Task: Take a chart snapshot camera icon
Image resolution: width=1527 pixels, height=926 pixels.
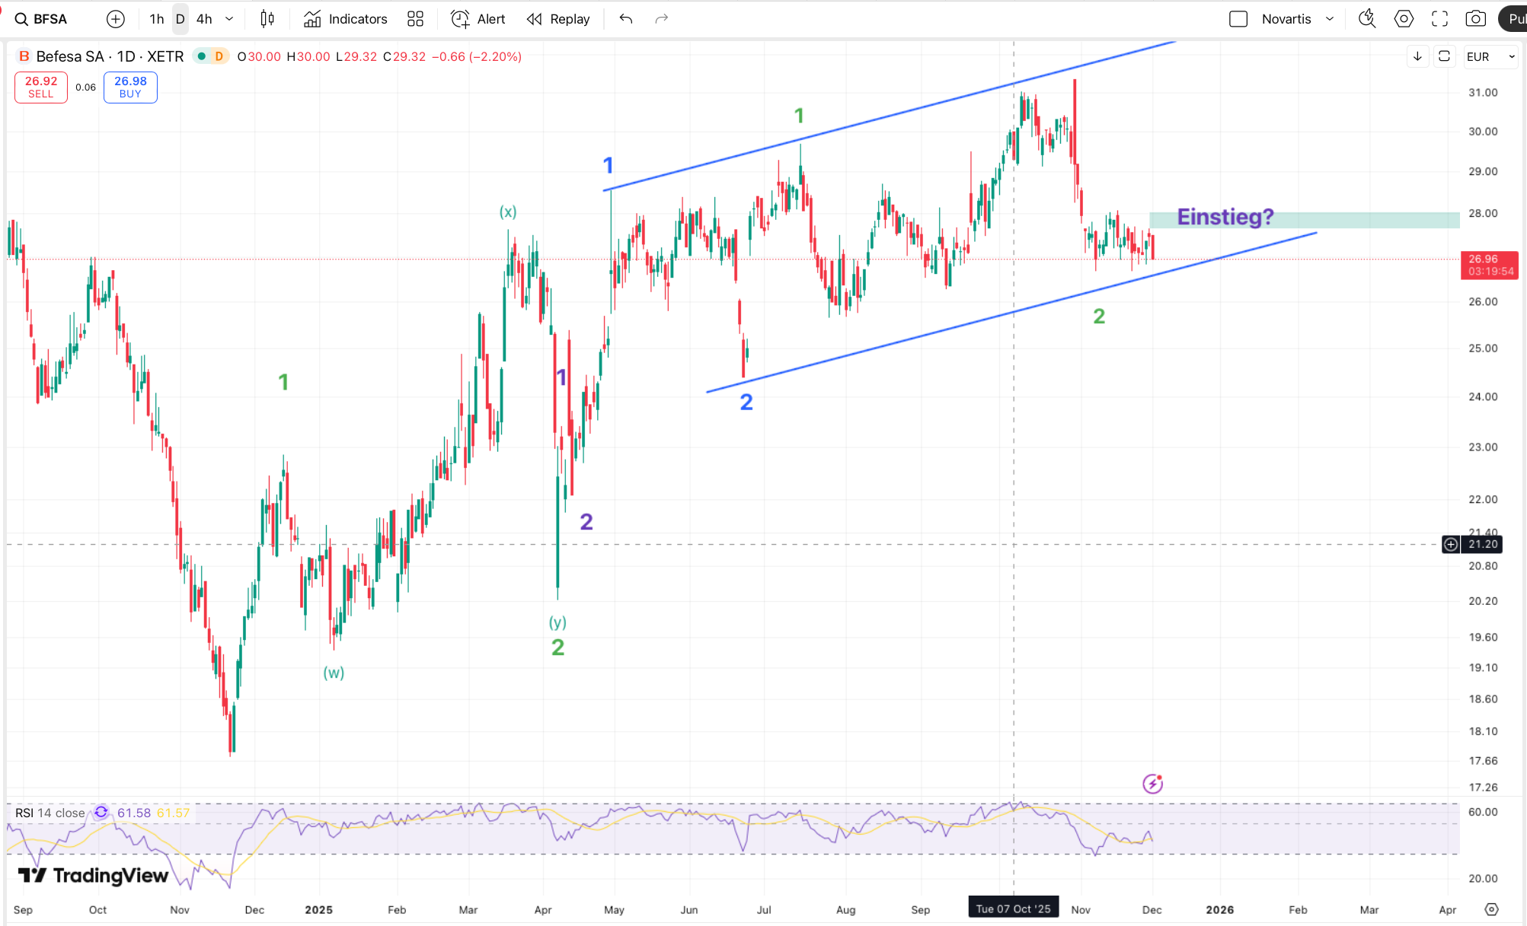Action: click(1475, 19)
